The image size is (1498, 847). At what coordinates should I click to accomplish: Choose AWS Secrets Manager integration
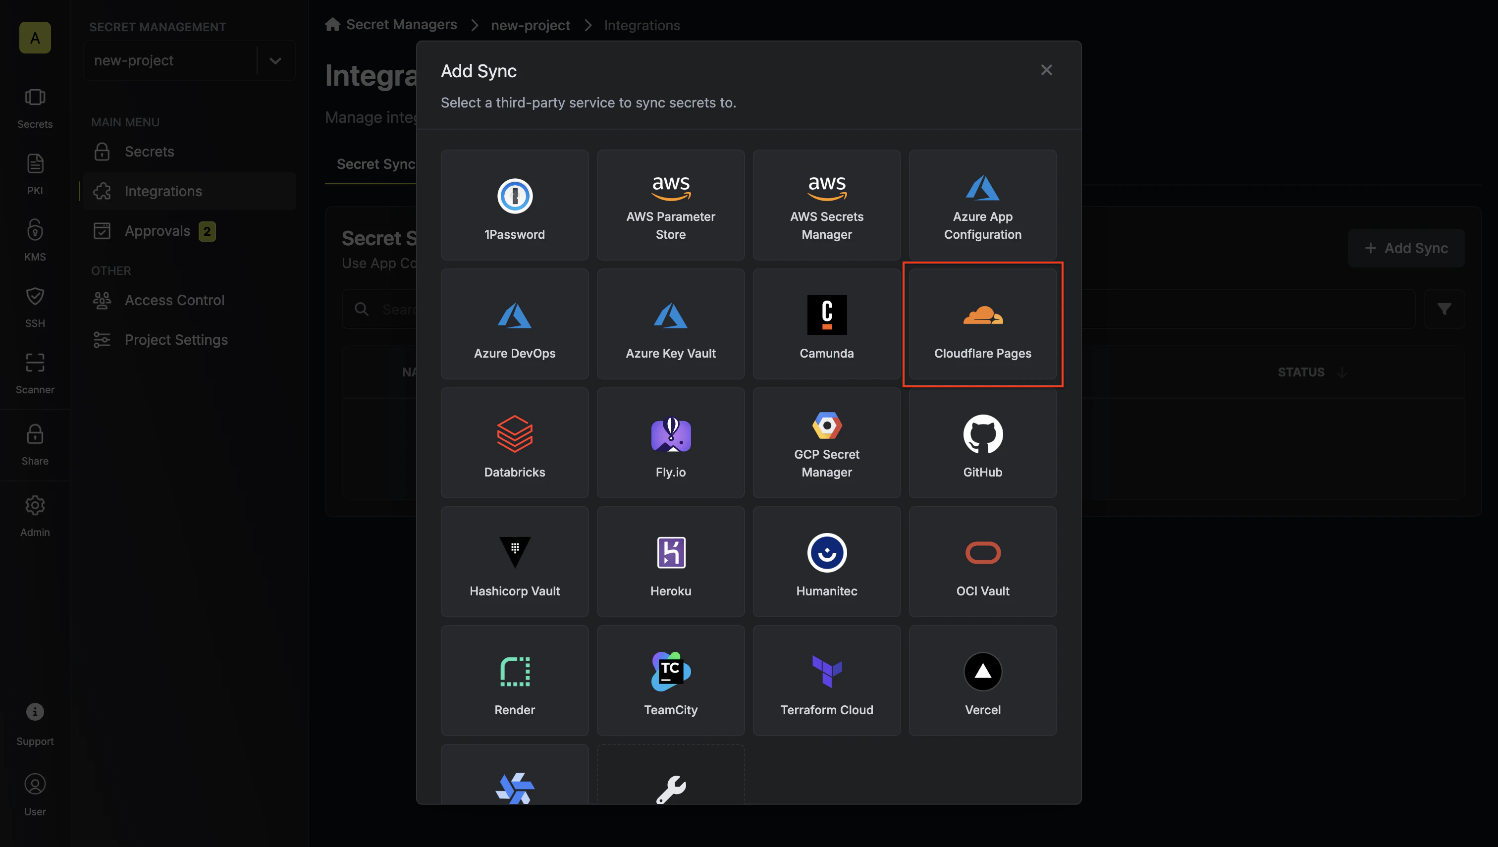826,205
